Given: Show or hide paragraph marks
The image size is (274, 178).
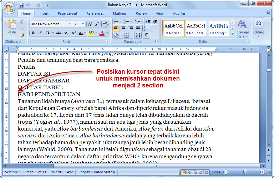Looking at the screenshot, I should point(146,35).
